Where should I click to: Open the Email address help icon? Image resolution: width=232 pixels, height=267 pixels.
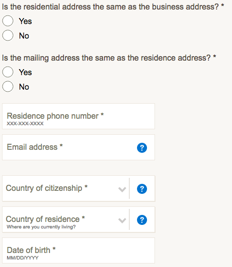tap(142, 148)
